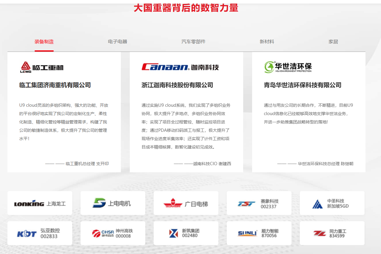Go to the 家居 tab
The image size is (381, 254).
pyautogui.click(x=333, y=42)
